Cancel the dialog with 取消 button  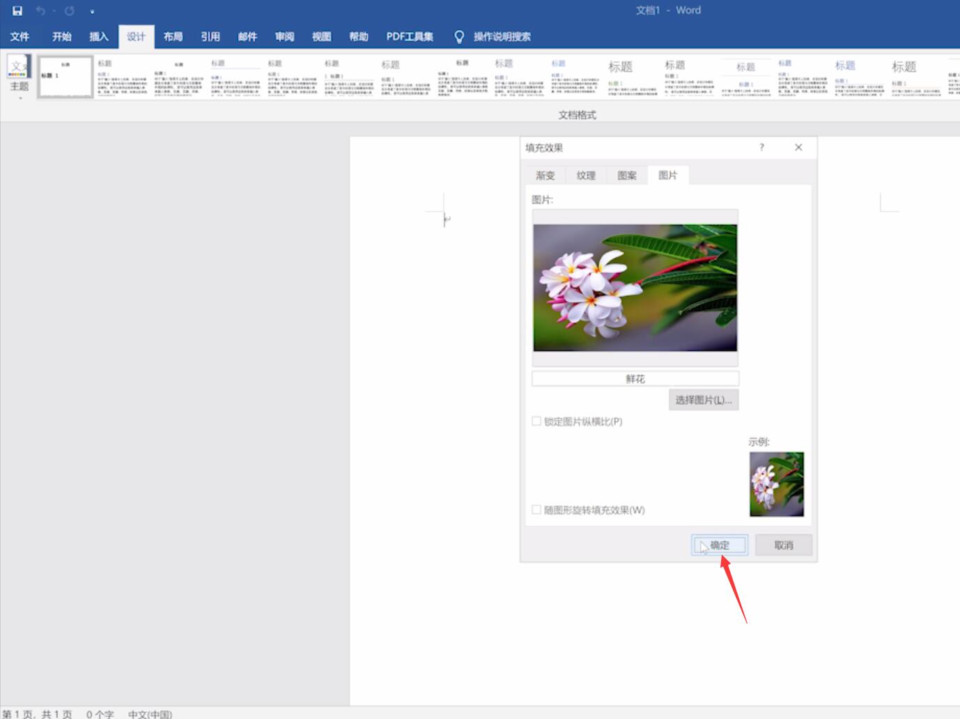coord(784,545)
